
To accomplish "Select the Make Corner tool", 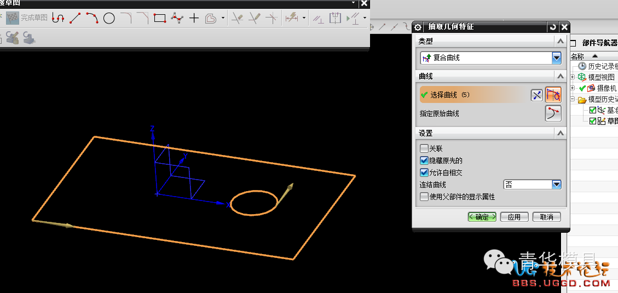I will point(272,18).
